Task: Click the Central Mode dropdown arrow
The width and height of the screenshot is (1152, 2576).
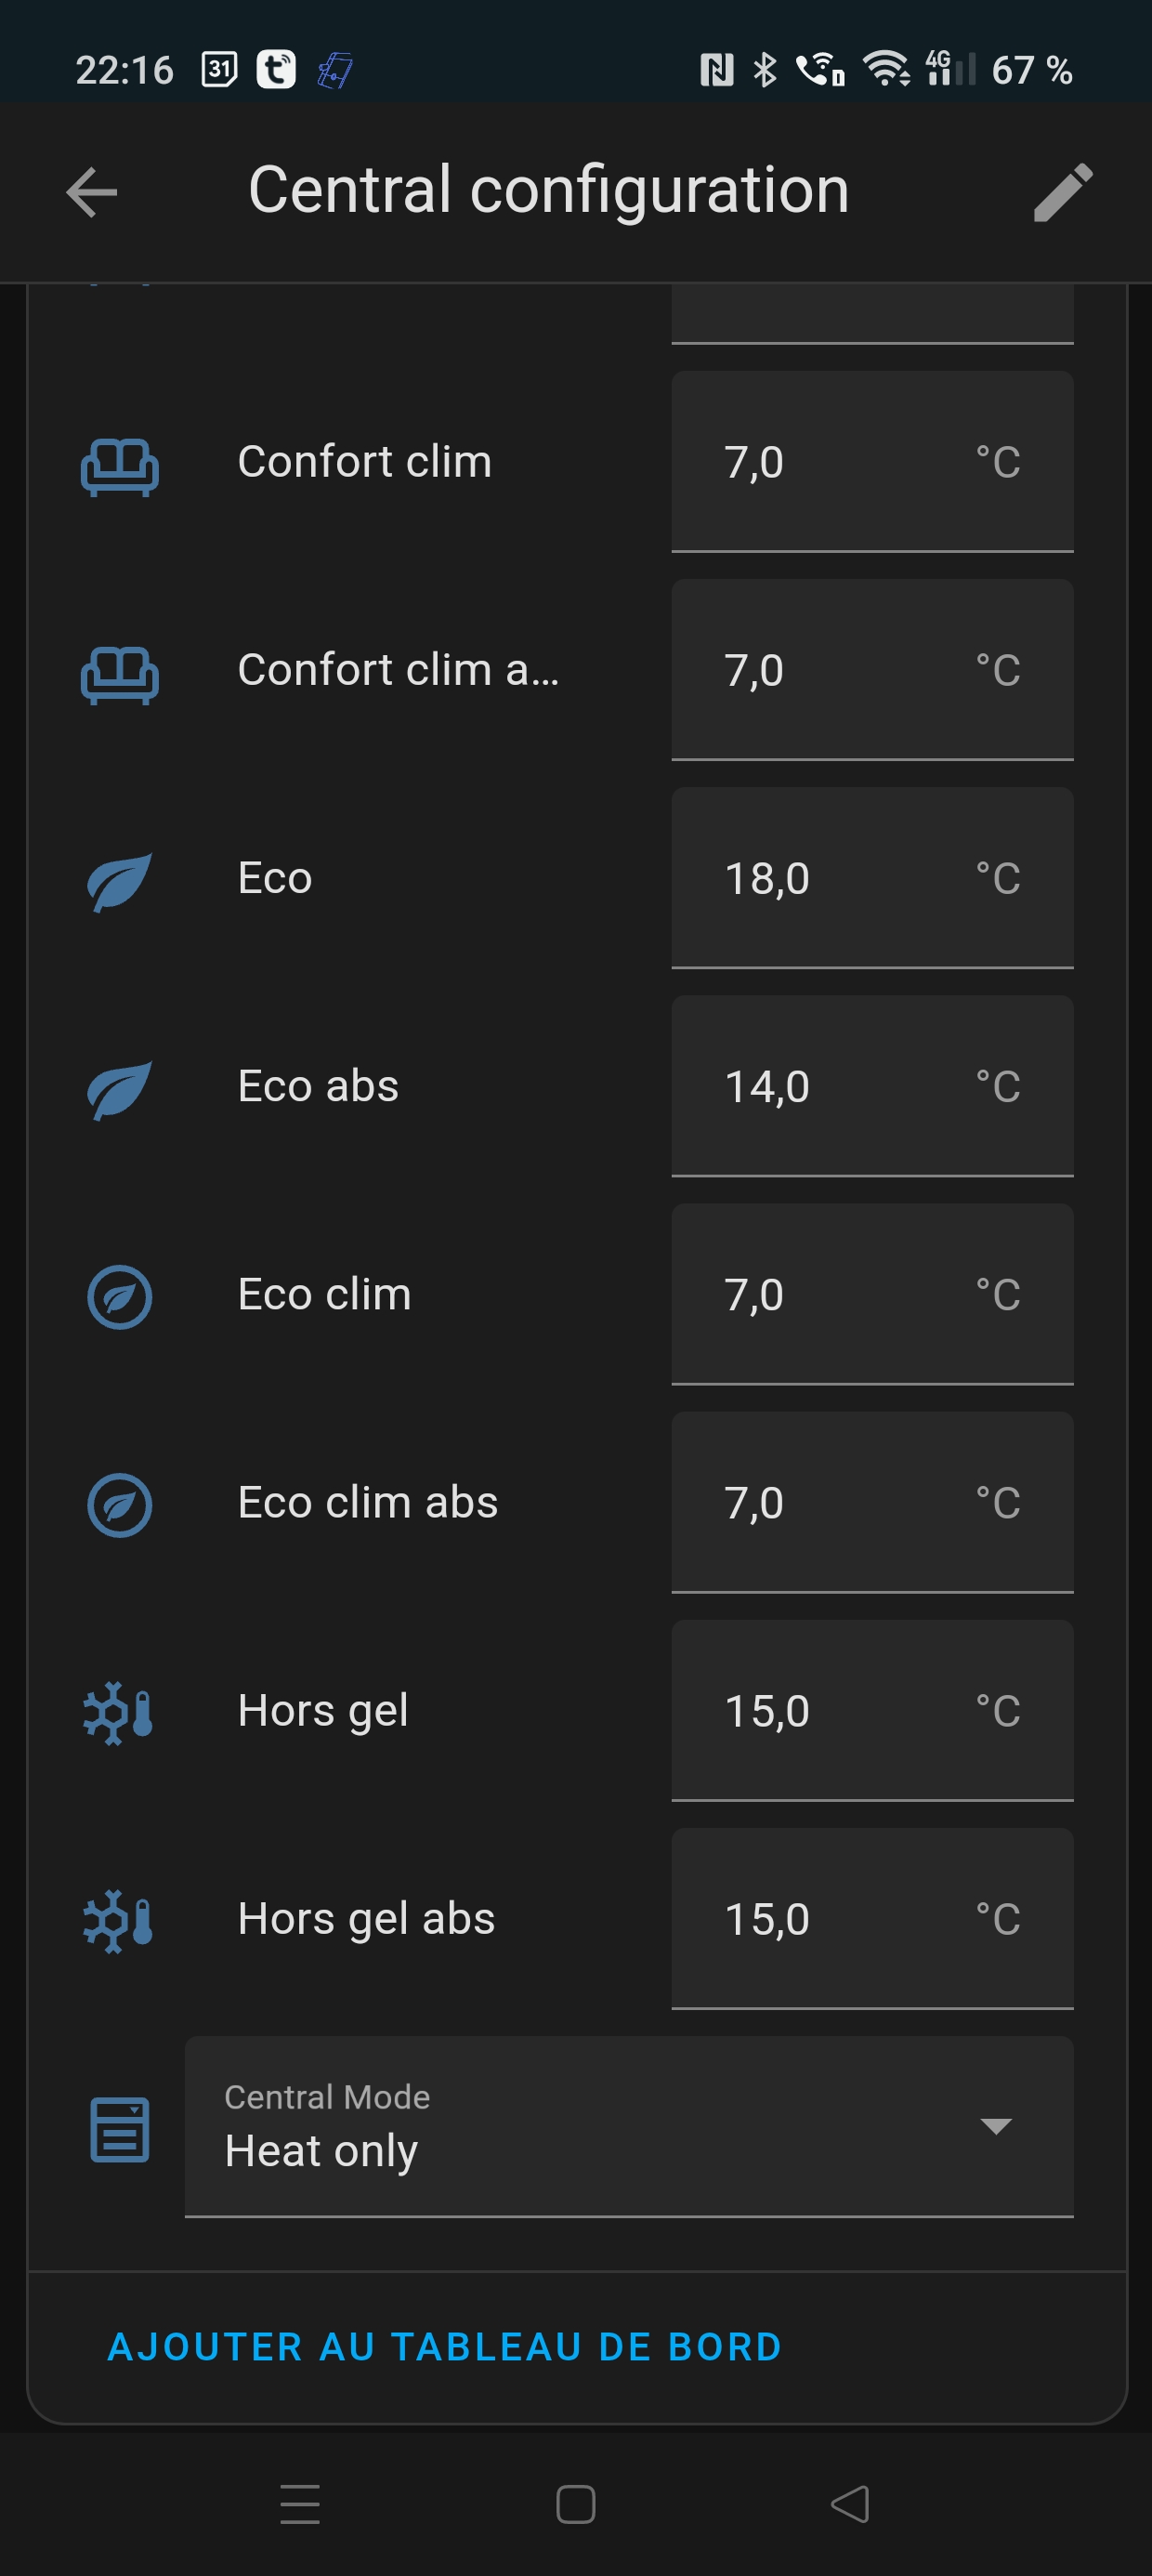Action: click(996, 2126)
